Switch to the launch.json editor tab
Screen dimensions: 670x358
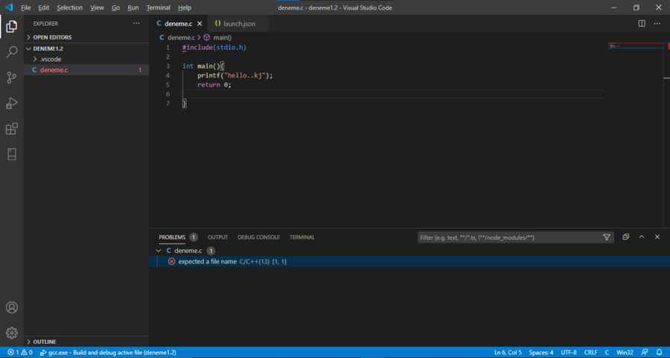[239, 24]
